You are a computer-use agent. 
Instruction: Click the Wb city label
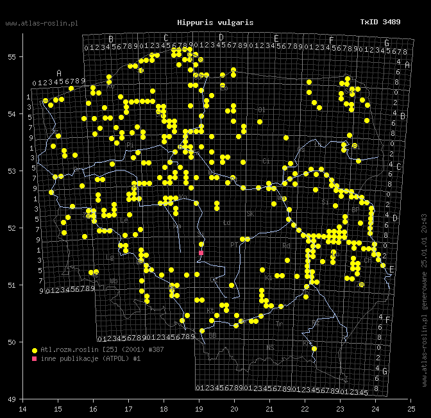pyautogui.click(x=114, y=281)
